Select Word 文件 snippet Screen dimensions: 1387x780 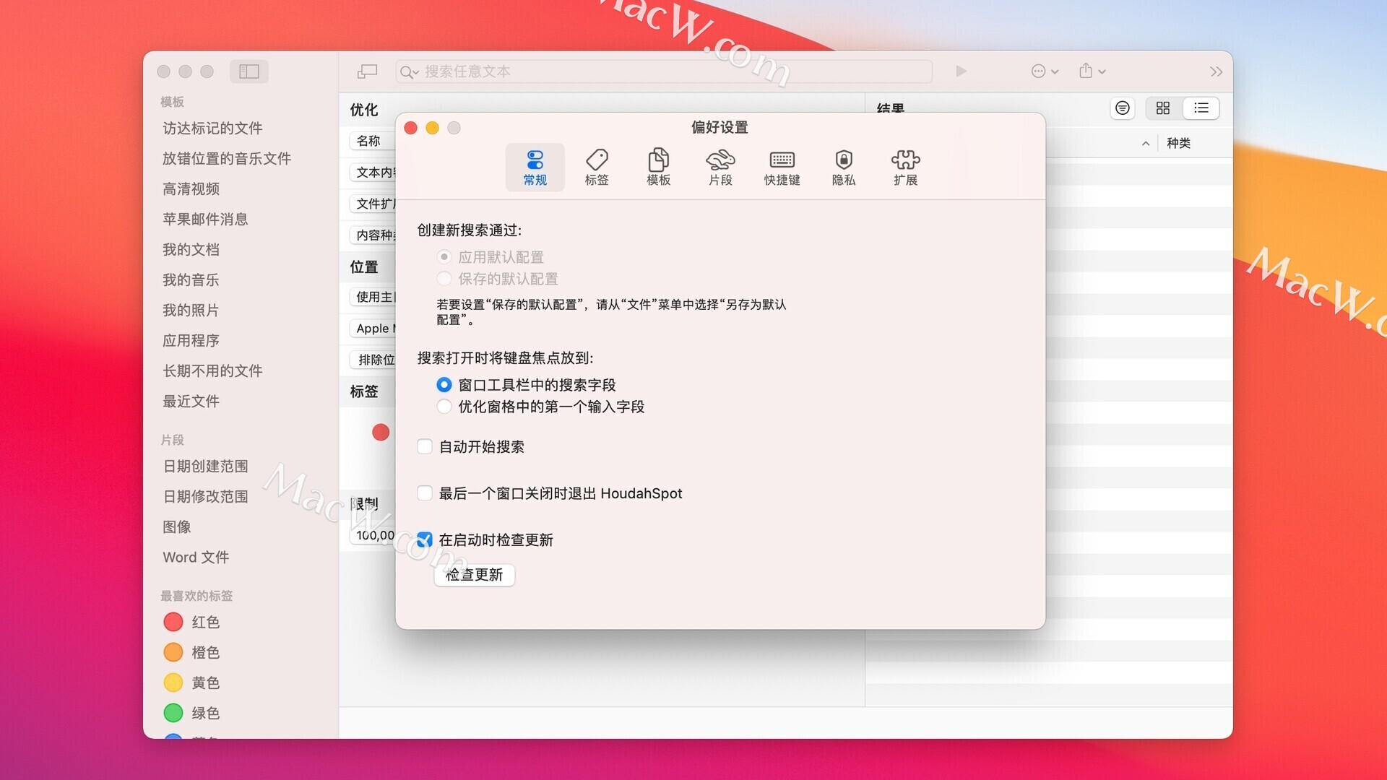[x=196, y=558]
